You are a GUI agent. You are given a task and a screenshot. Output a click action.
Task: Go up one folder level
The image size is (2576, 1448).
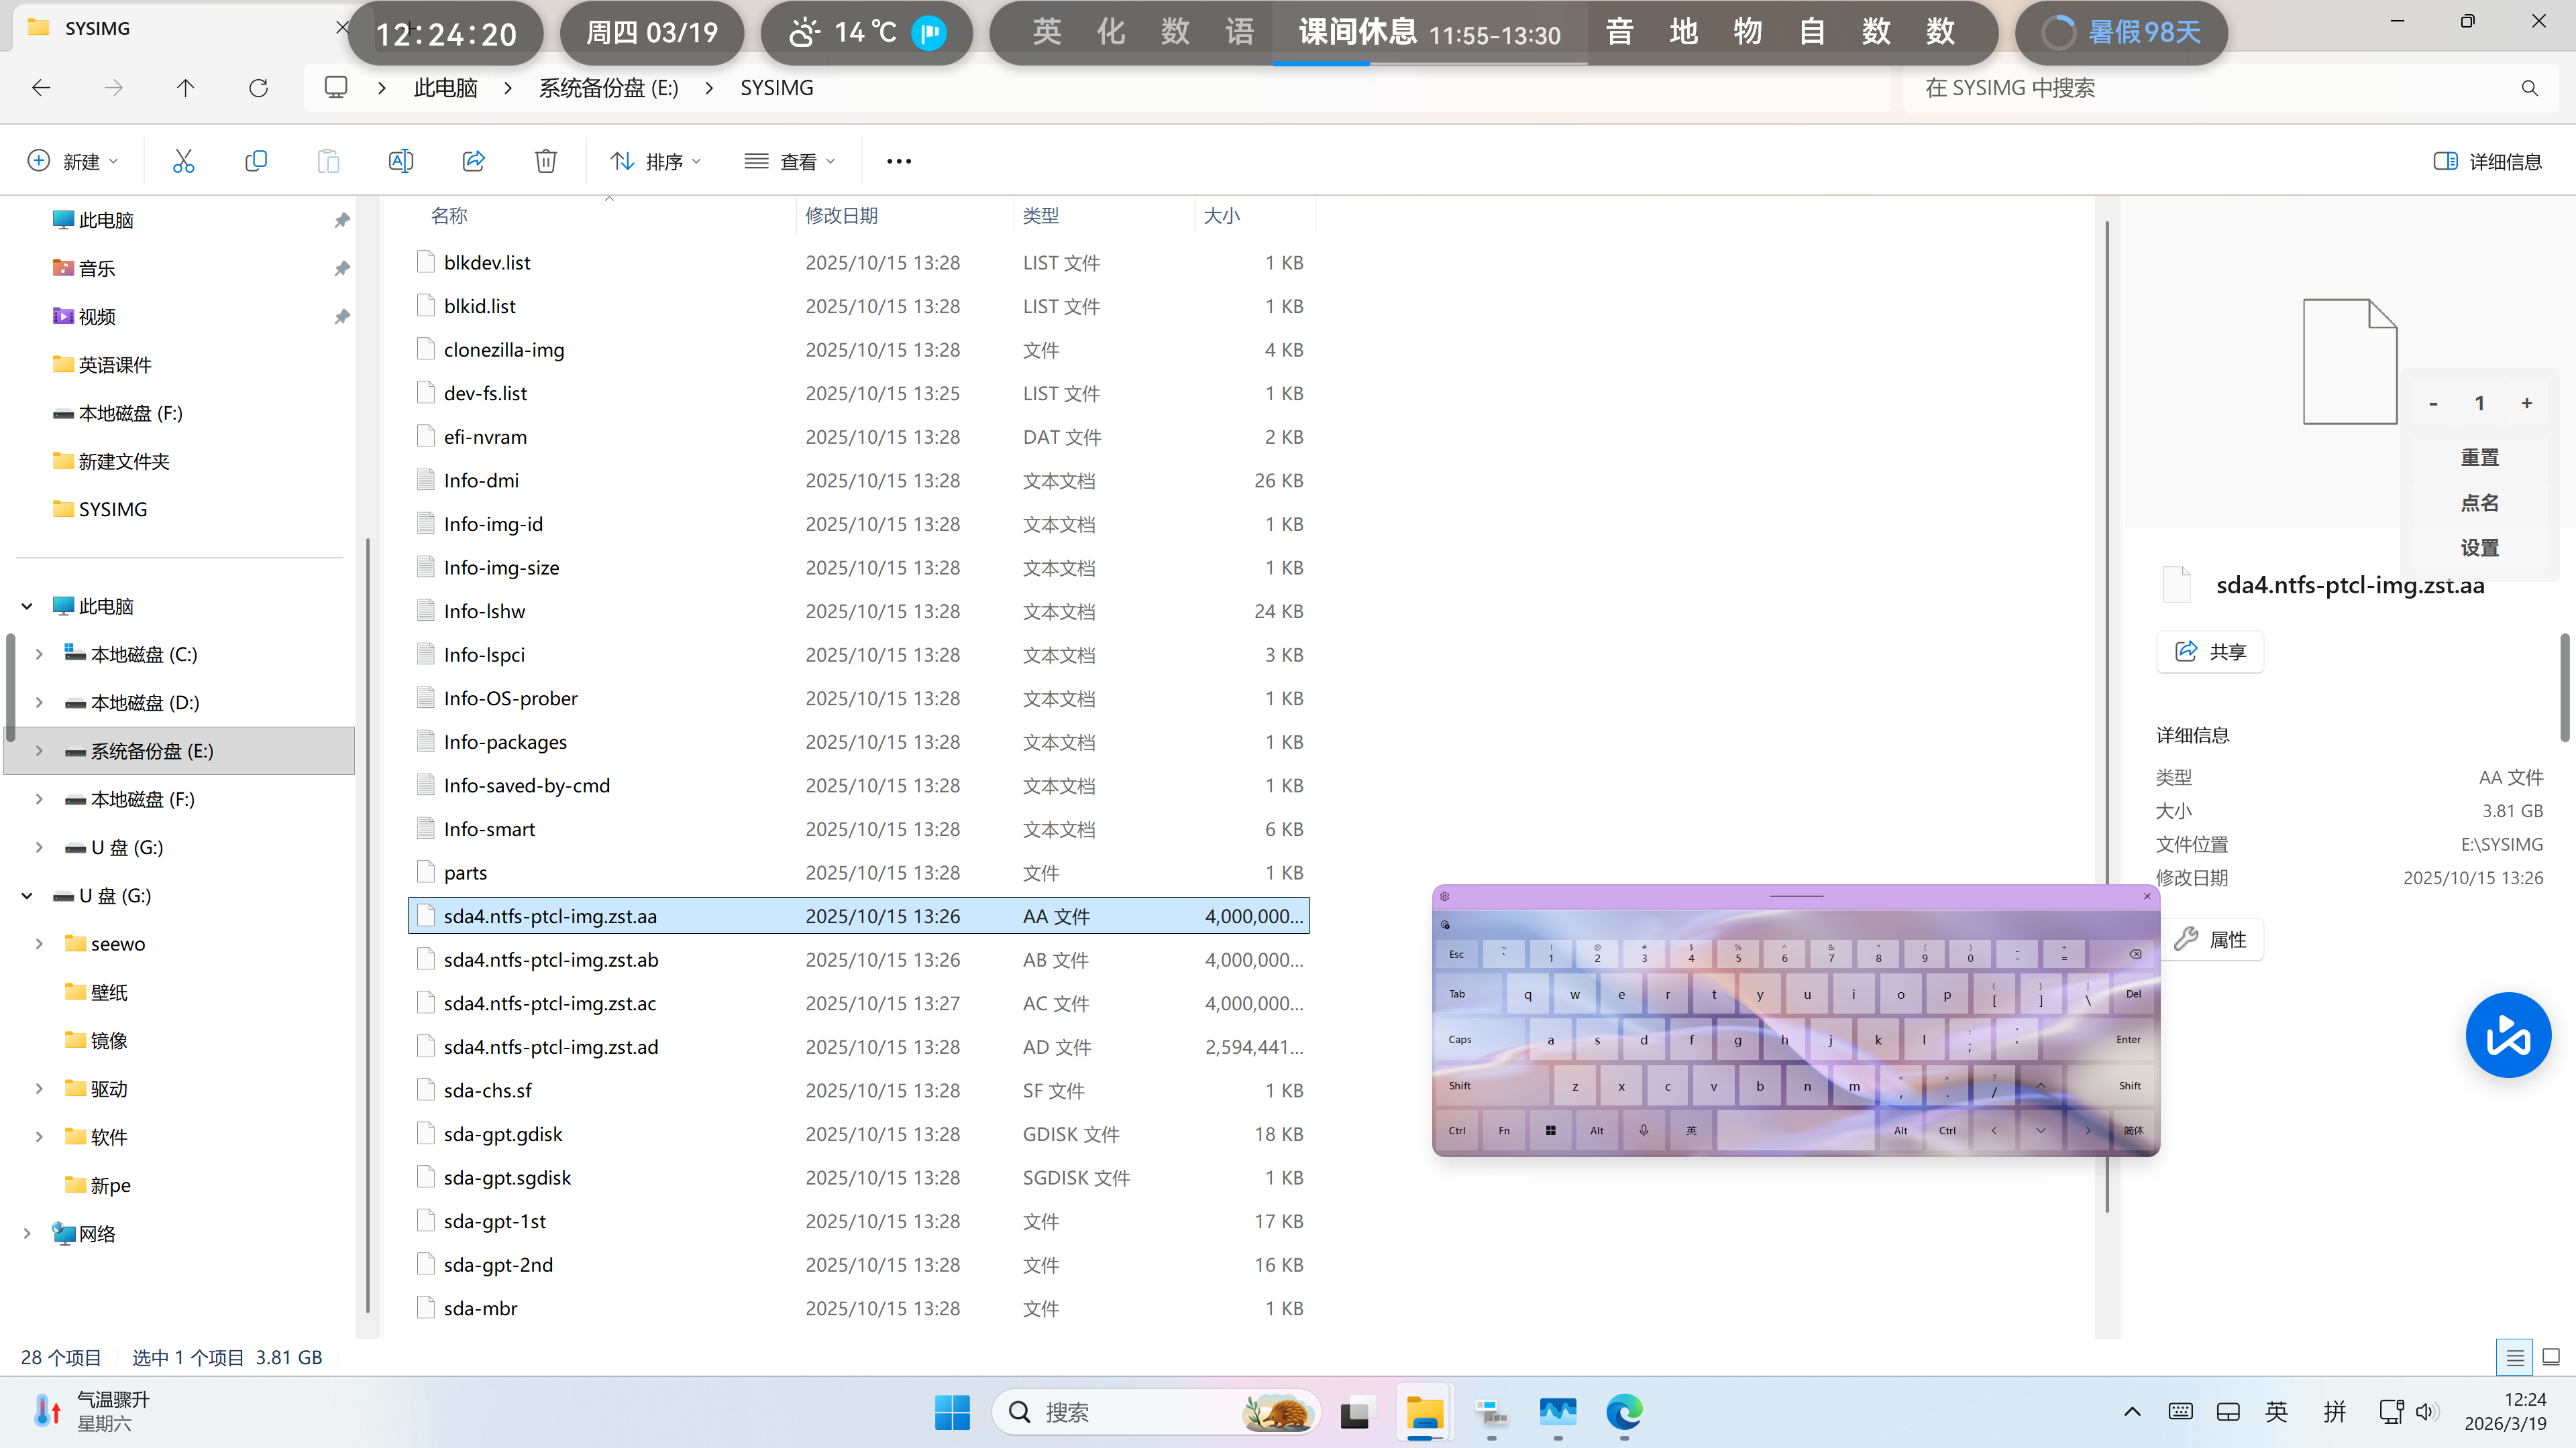tap(185, 88)
